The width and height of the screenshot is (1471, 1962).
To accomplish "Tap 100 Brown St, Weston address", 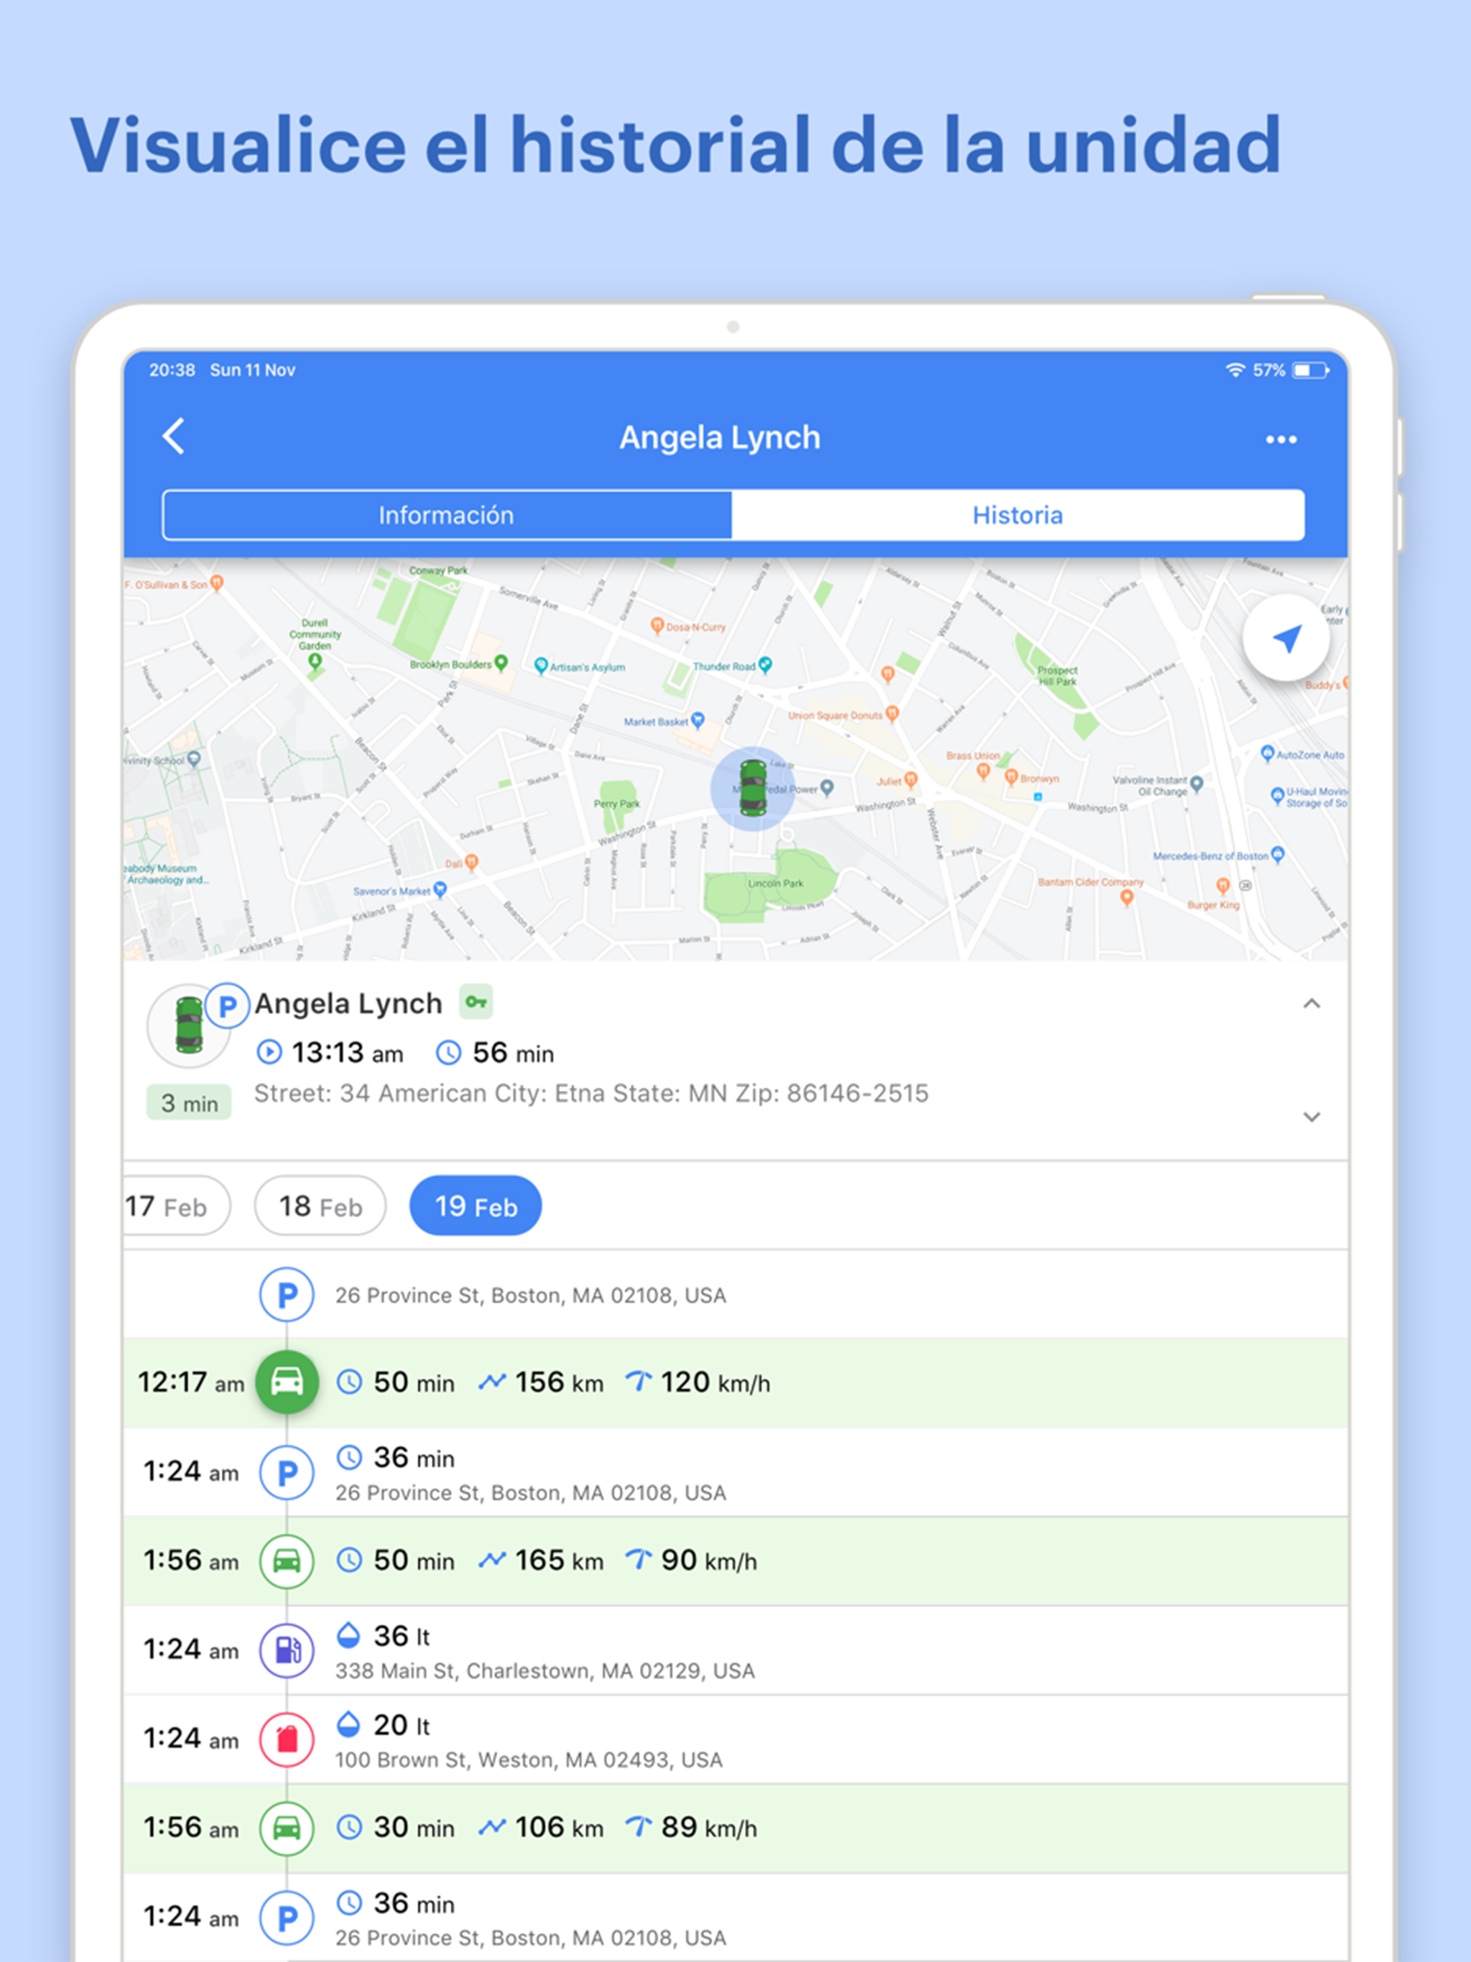I will 529,1759.
